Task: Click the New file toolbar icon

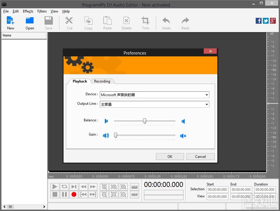Action: [x=10, y=20]
